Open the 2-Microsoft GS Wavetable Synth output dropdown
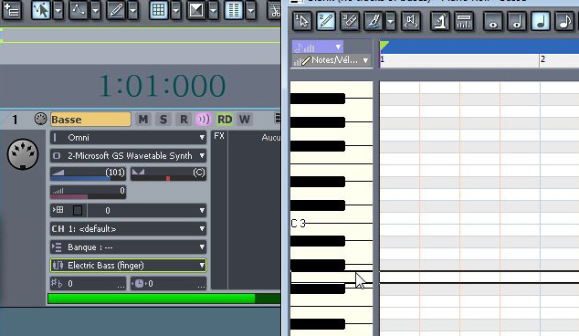579x336 pixels. 128,156
